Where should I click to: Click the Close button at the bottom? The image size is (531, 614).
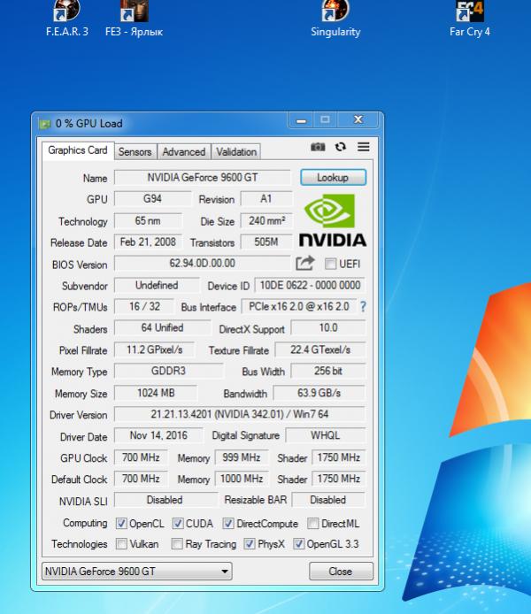pos(341,572)
